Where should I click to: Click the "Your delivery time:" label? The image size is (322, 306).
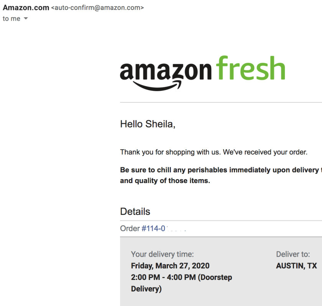pos(162,254)
